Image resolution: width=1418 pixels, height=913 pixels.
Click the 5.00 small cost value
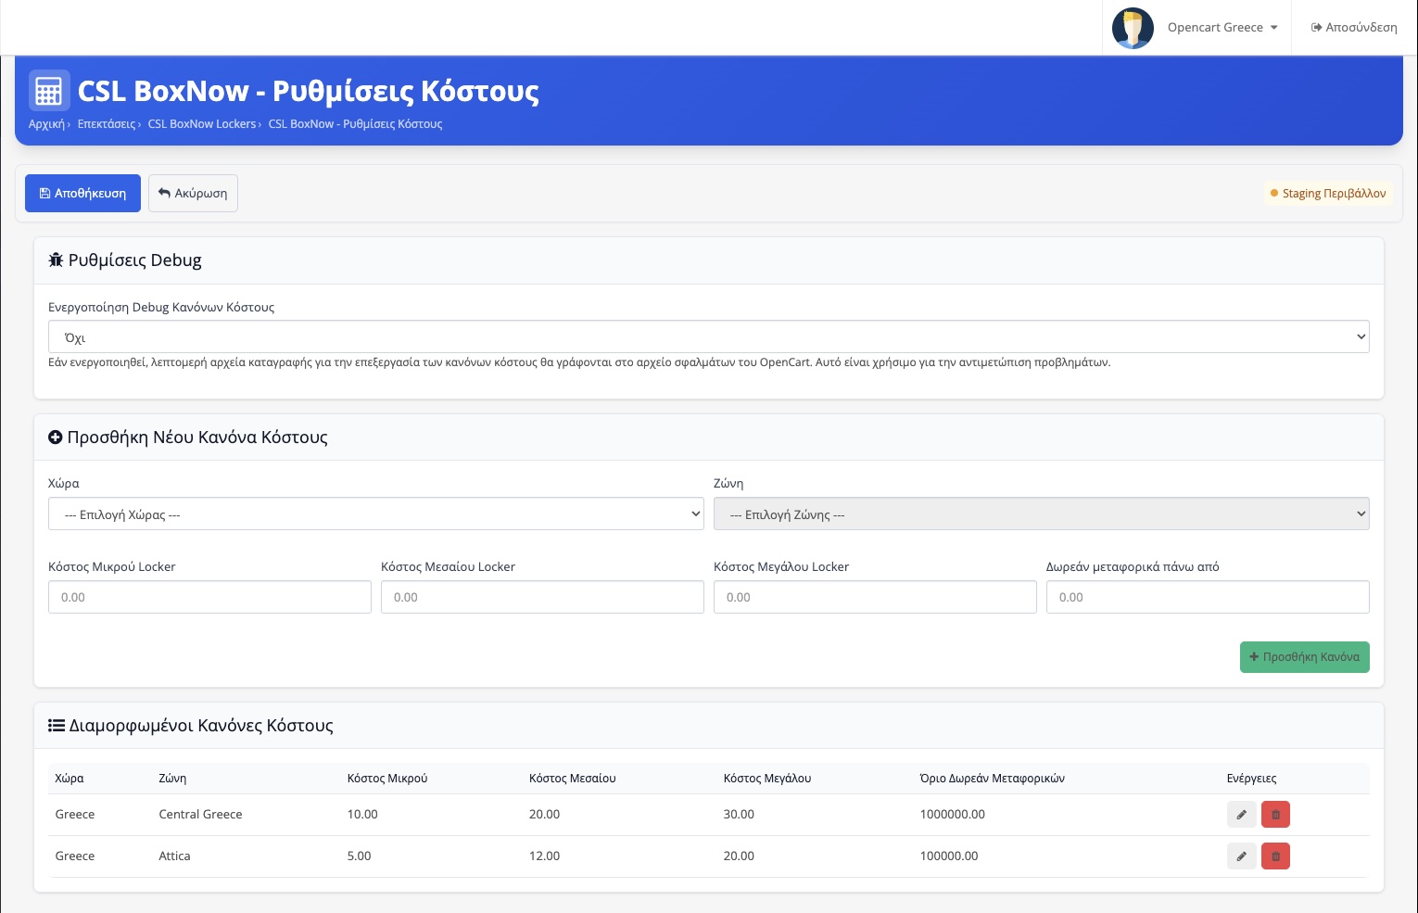[359, 856]
